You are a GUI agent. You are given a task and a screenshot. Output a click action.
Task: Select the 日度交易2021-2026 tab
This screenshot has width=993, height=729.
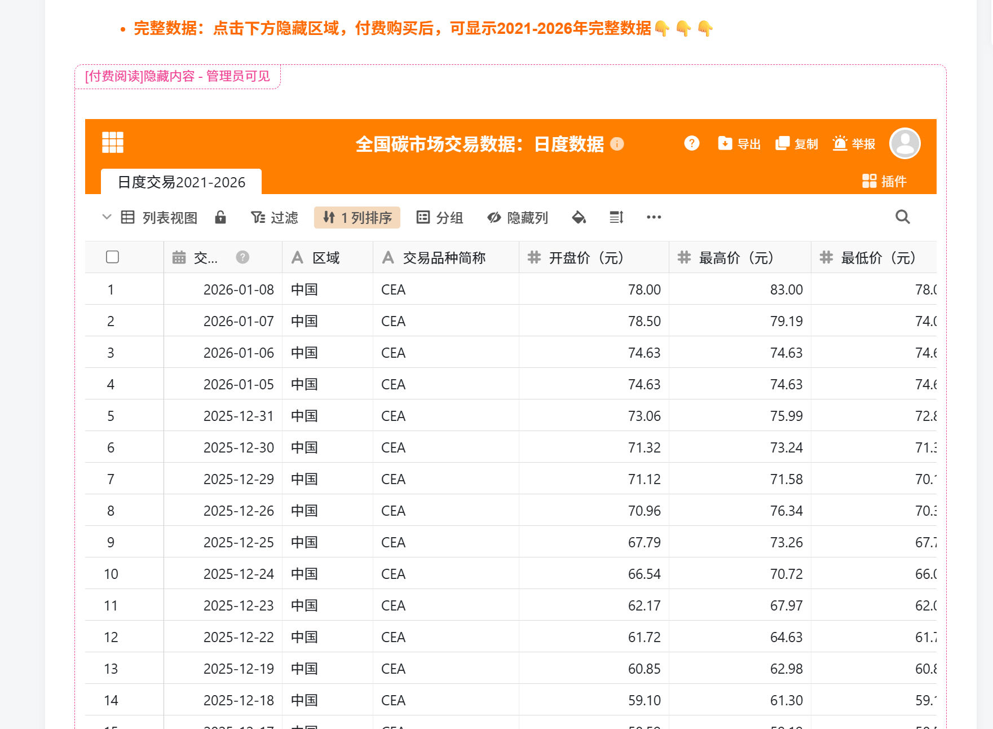(x=181, y=182)
